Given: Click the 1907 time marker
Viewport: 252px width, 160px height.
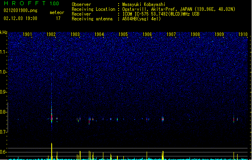Looking at the screenshot, I should [171, 34].
